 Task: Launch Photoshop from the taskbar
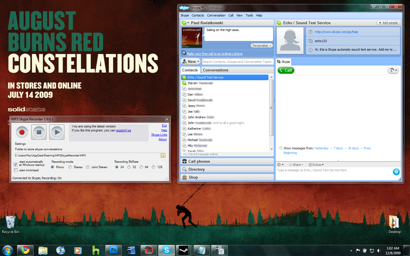(114, 250)
